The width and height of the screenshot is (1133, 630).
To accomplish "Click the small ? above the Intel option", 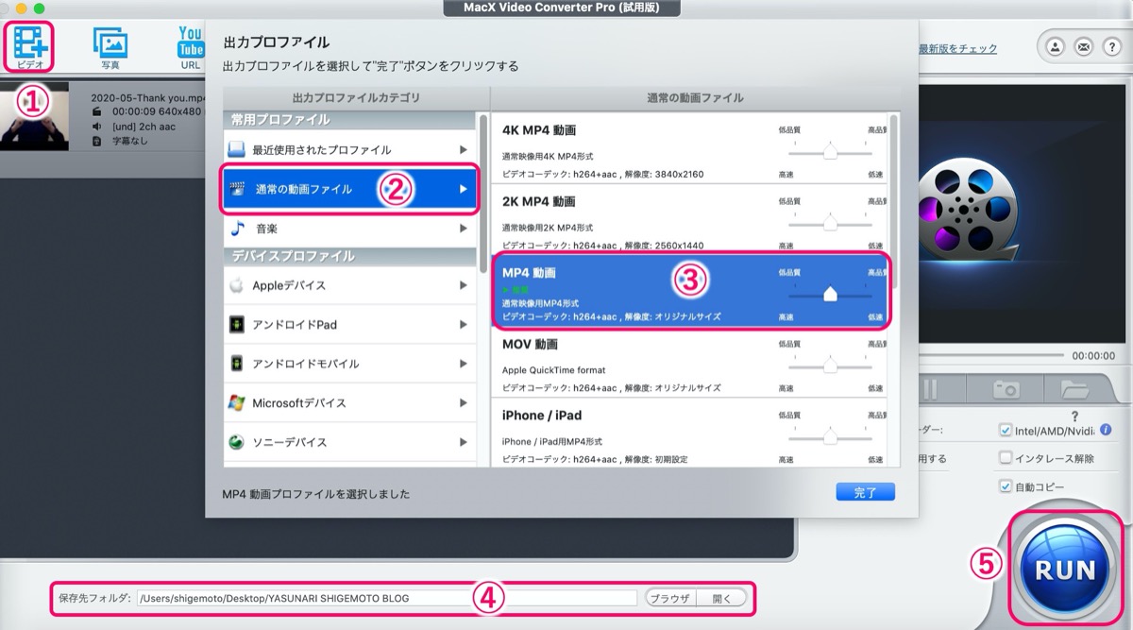I will (x=1074, y=416).
